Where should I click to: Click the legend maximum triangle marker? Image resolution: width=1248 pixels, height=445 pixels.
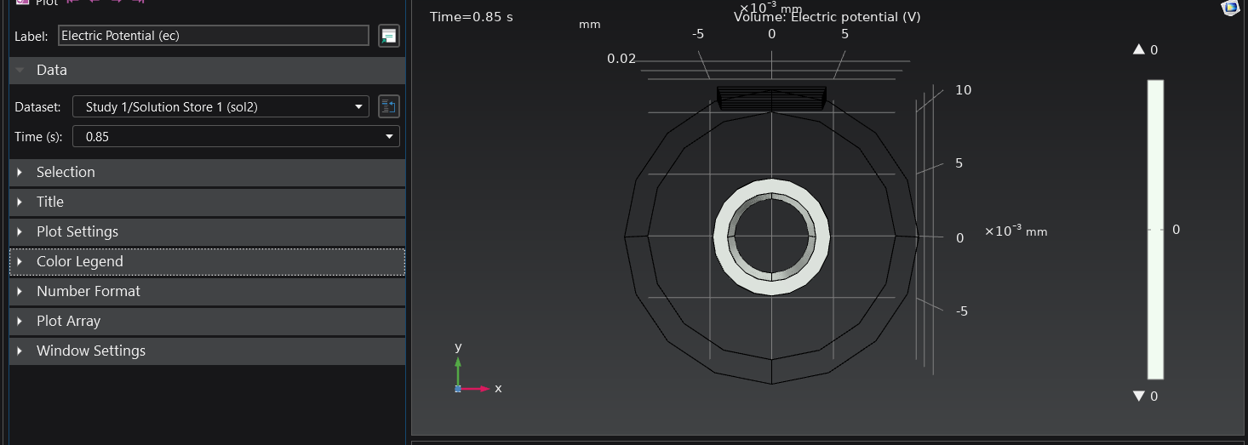coord(1139,50)
